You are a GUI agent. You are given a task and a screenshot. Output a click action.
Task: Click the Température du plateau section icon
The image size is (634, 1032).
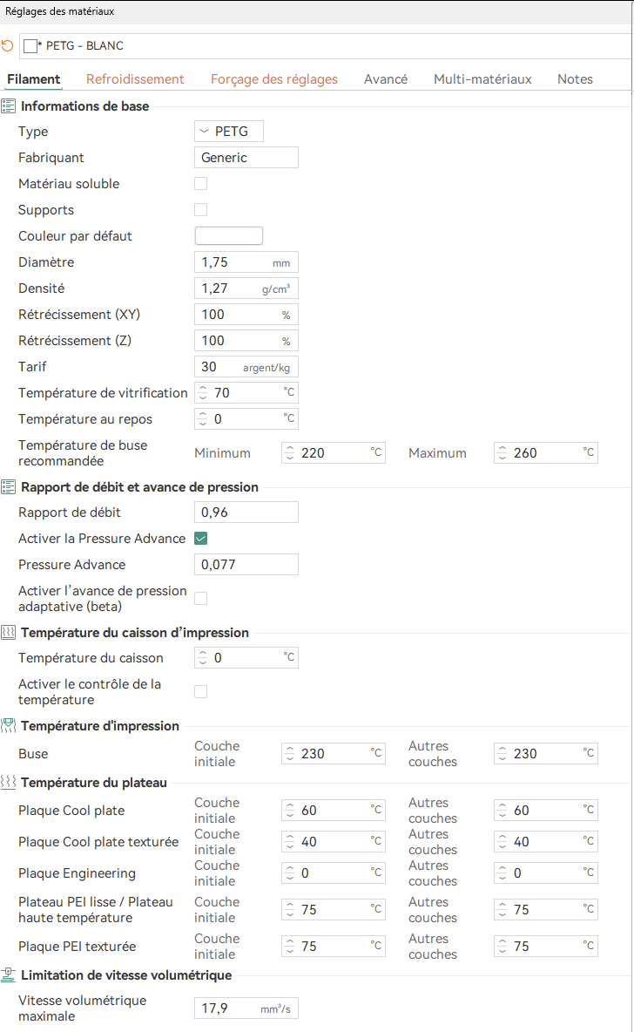(x=9, y=782)
